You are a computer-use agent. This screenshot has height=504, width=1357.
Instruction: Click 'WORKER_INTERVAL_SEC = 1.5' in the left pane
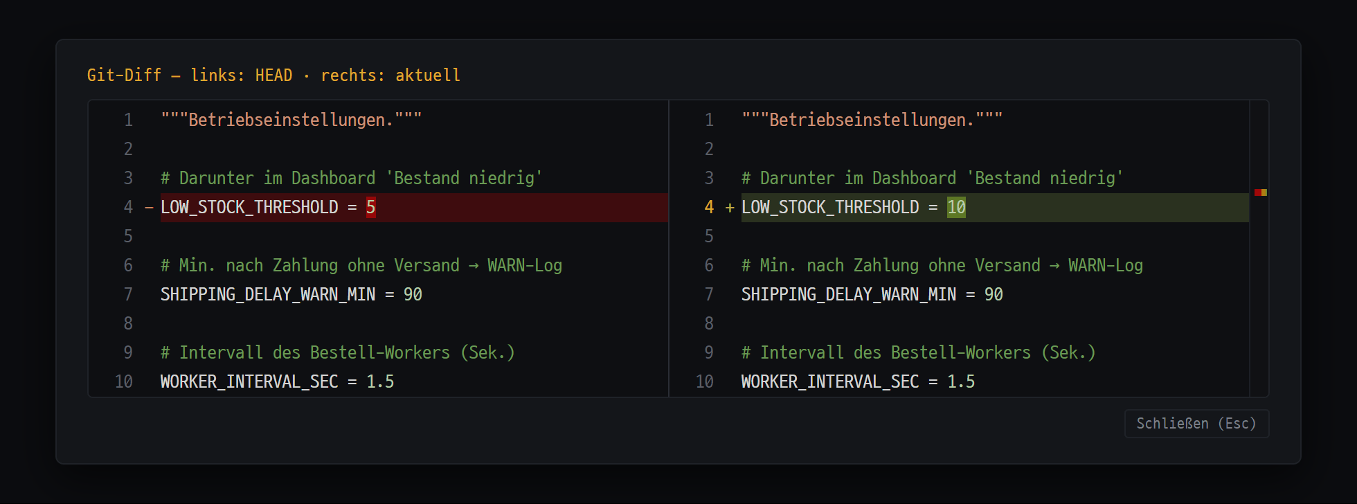[x=277, y=381]
